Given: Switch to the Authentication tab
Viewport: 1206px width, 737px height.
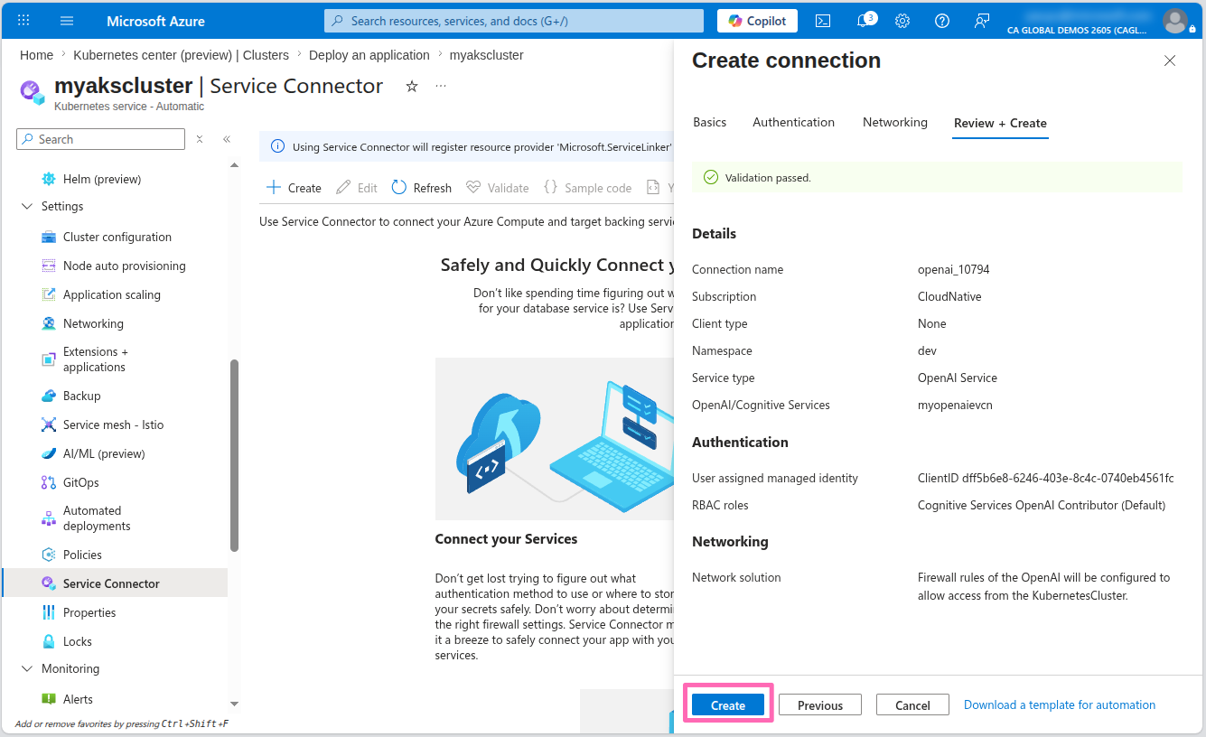Looking at the screenshot, I should [794, 122].
